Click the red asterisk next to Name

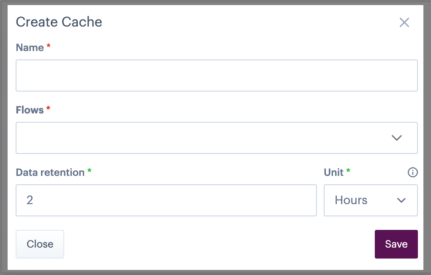coord(49,46)
